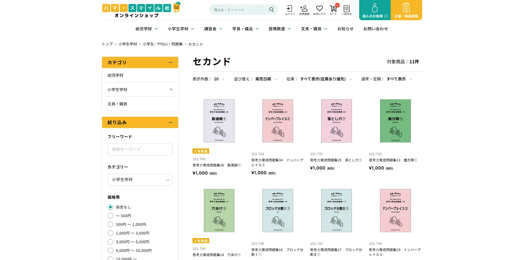The height and width of the screenshot is (260, 518).
Task: Open the login icon
Action: [x=290, y=10]
